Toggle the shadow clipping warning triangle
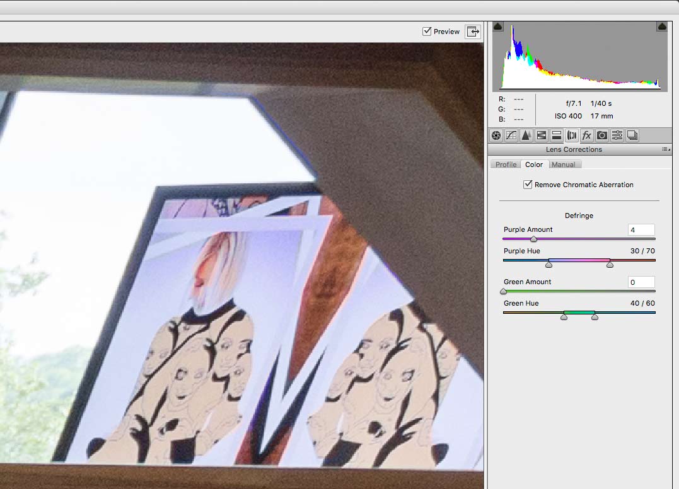The width and height of the screenshot is (679, 489). pyautogui.click(x=498, y=26)
